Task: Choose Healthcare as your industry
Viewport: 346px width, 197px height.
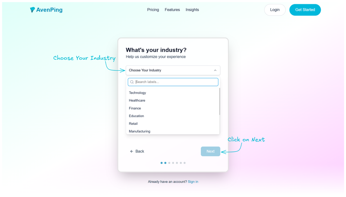Action: click(137, 100)
